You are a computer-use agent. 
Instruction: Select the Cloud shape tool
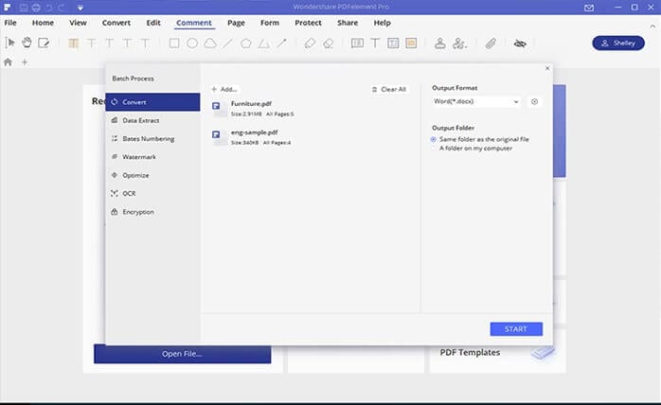pos(210,43)
